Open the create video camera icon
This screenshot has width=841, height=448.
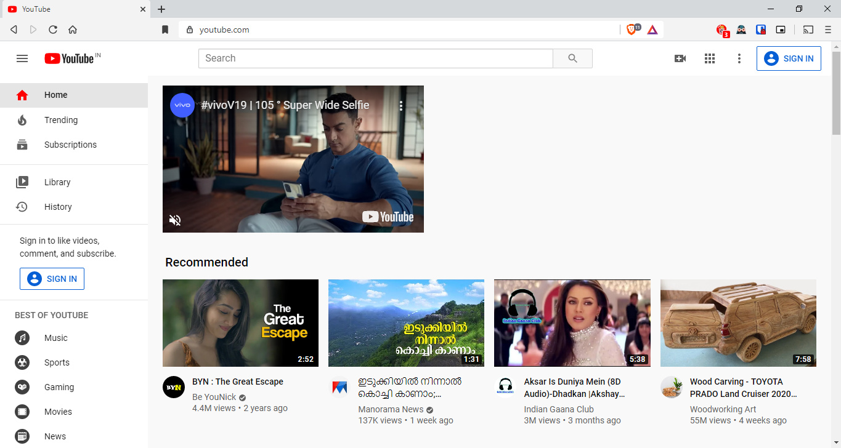[x=680, y=58]
